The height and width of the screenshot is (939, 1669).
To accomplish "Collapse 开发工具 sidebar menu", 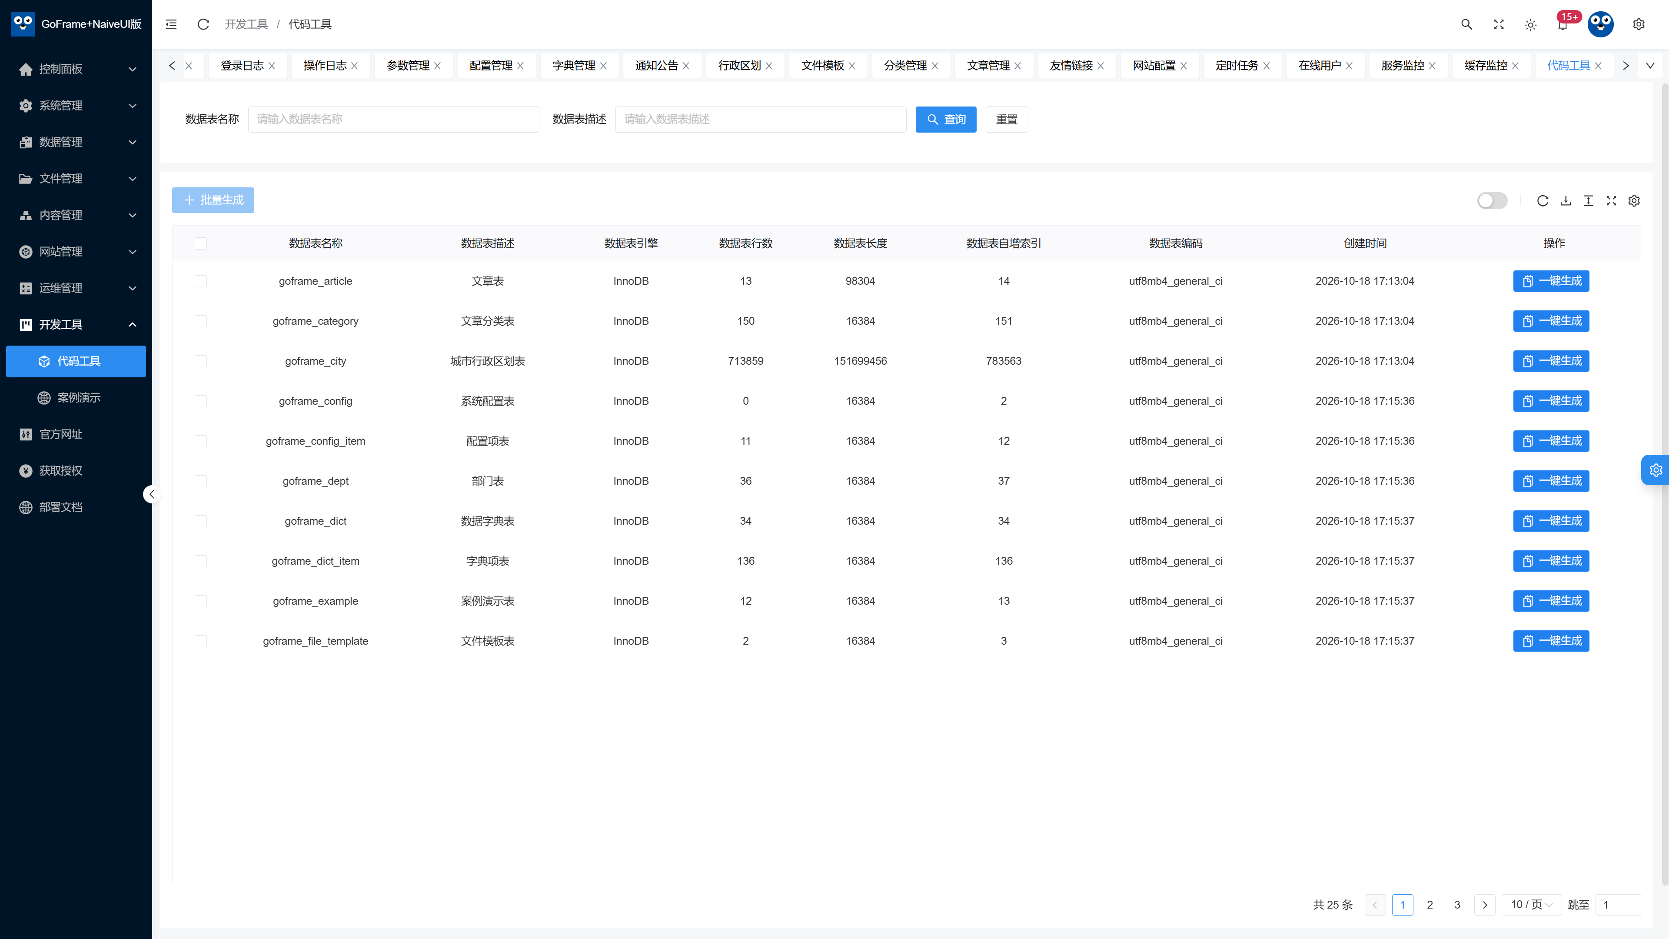I will click(x=76, y=325).
